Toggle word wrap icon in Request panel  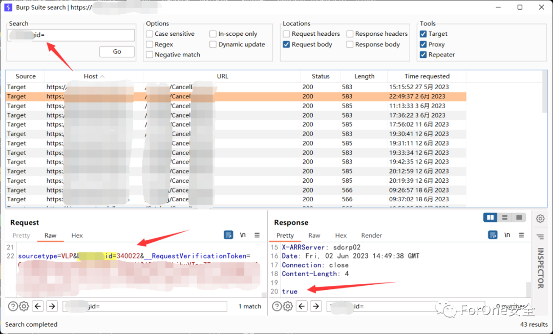[x=228, y=235]
